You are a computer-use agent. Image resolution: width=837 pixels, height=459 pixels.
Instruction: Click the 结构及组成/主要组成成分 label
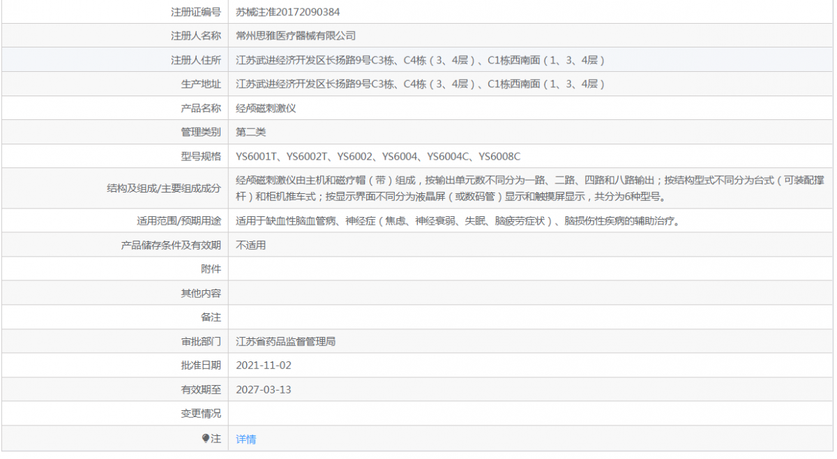(x=164, y=188)
